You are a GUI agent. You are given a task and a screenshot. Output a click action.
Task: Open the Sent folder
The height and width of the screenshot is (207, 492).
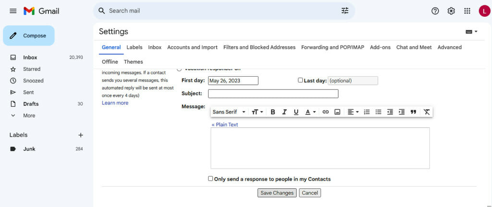28,92
